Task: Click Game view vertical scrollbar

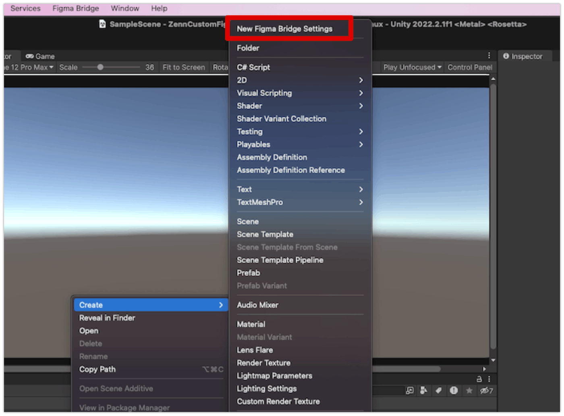Action: click(493, 216)
